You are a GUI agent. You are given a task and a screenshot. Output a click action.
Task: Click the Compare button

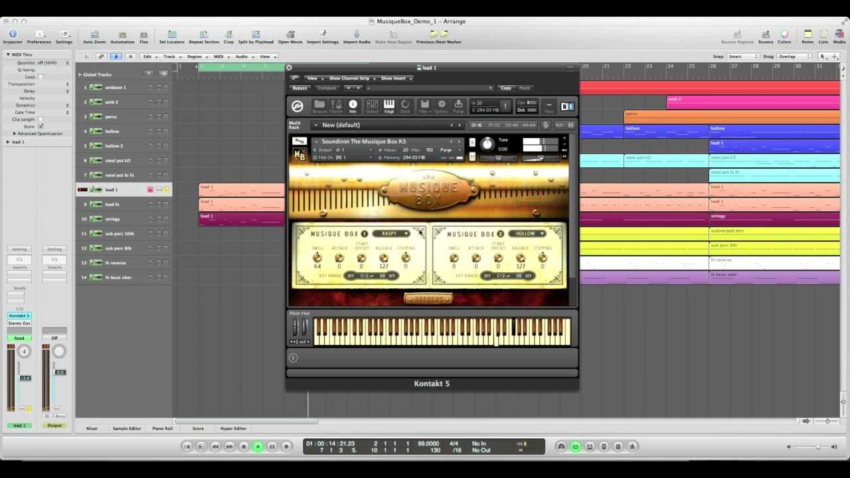[327, 88]
